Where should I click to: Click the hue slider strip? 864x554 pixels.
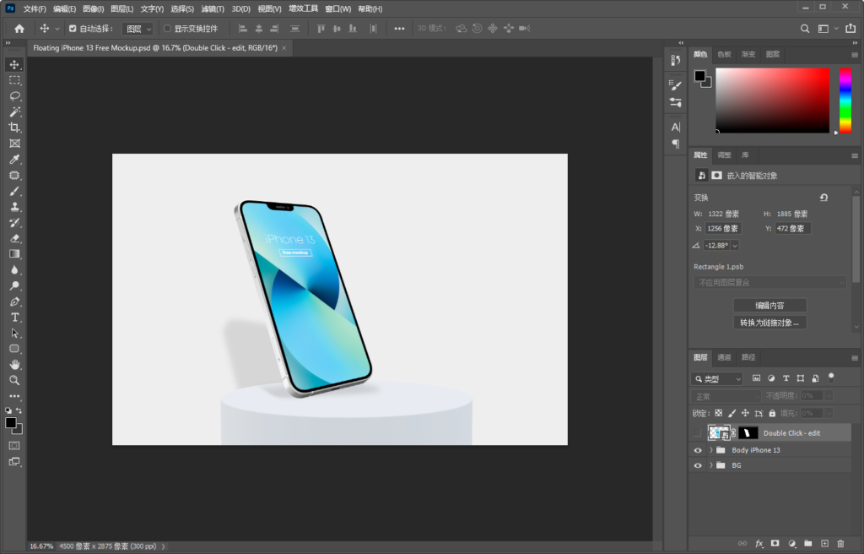pos(845,100)
